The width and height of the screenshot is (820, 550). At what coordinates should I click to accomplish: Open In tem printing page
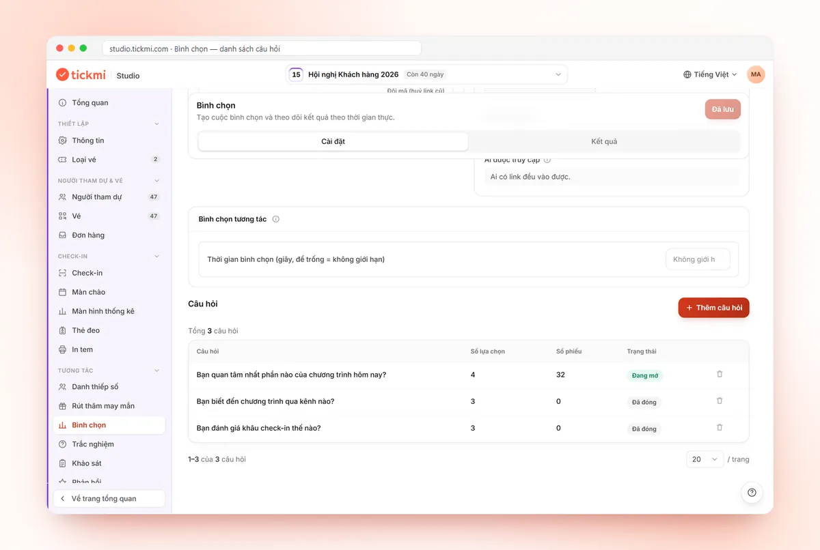coord(109,349)
